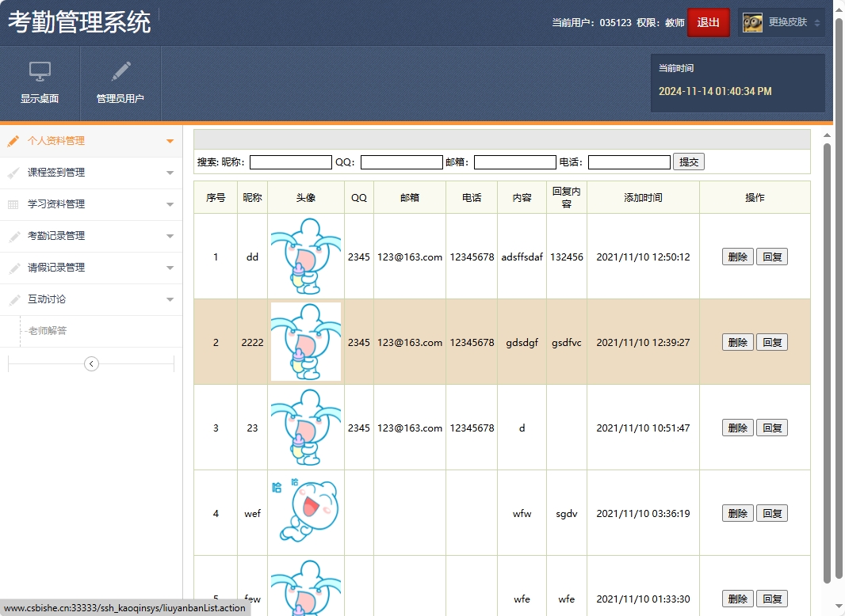Click the 考勤记录管理 sidebar icon
The width and height of the screenshot is (845, 616).
[13, 236]
